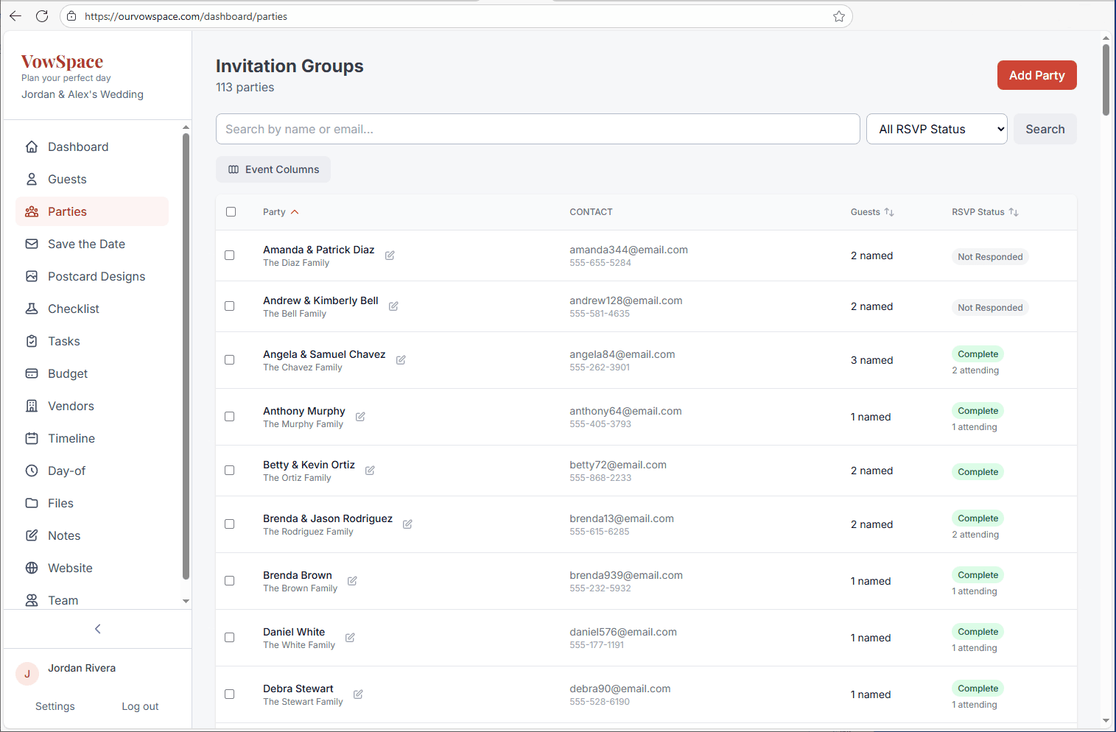
Task: Open the Postcard Designs section
Action: pyautogui.click(x=96, y=276)
